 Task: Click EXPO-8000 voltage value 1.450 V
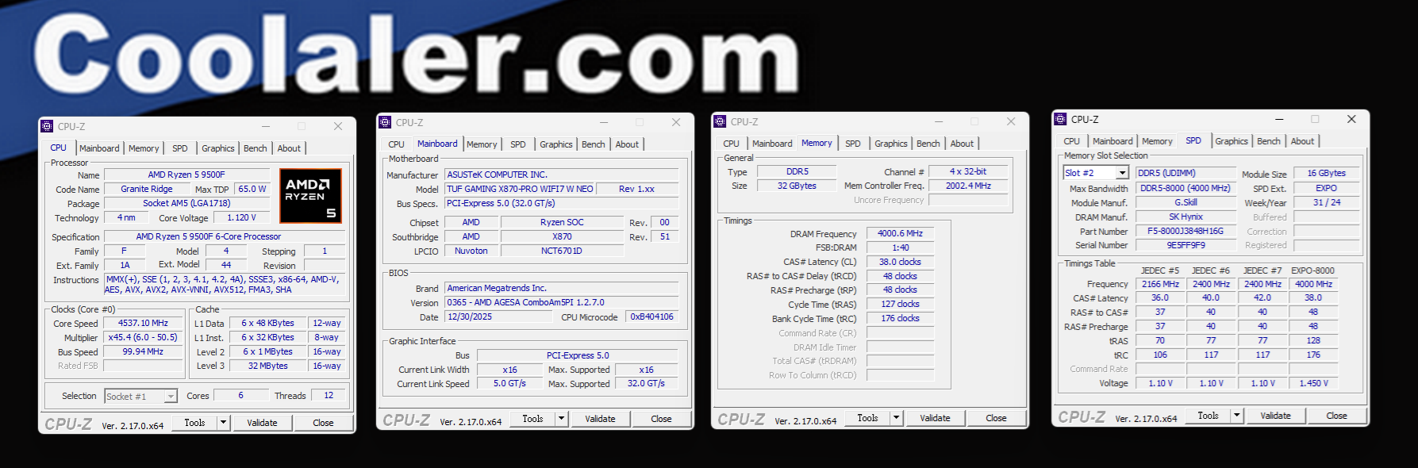[1314, 383]
